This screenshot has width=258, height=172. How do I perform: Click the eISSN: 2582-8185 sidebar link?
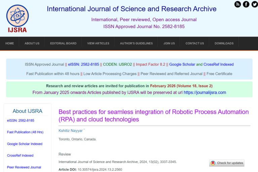pos(20,120)
